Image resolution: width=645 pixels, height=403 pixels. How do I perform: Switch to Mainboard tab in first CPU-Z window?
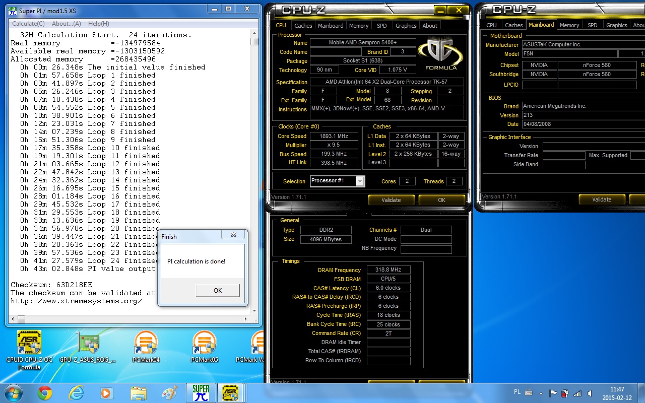[331, 25]
